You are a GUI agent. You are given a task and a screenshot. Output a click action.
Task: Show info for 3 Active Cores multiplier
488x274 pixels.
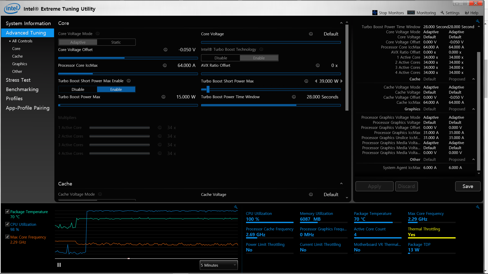point(160,145)
